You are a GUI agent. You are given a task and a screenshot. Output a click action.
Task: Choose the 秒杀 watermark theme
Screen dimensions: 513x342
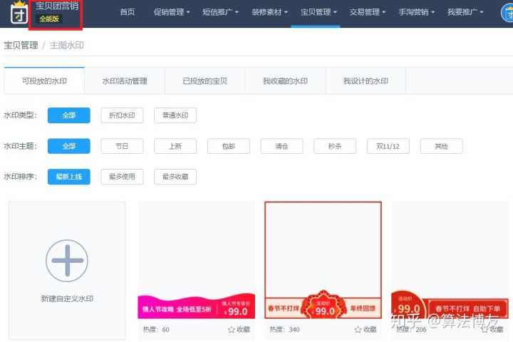point(335,146)
